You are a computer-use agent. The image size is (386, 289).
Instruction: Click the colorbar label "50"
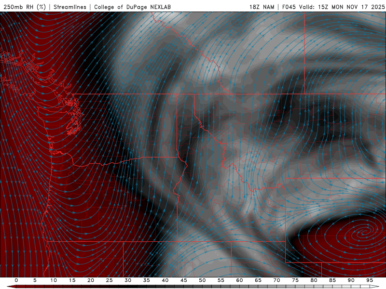tap(202, 280)
